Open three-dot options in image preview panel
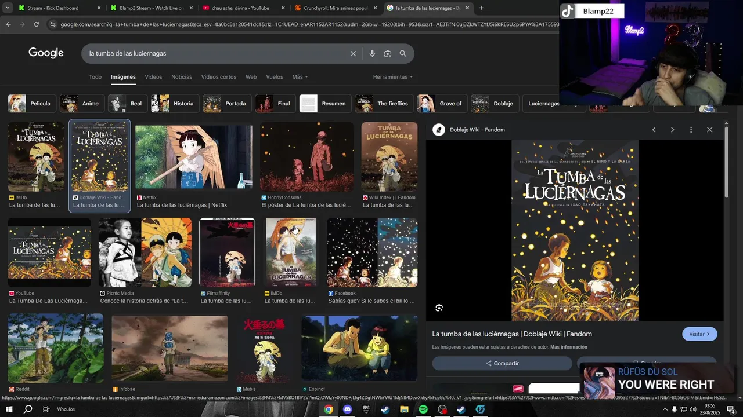This screenshot has width=743, height=417. [691, 130]
